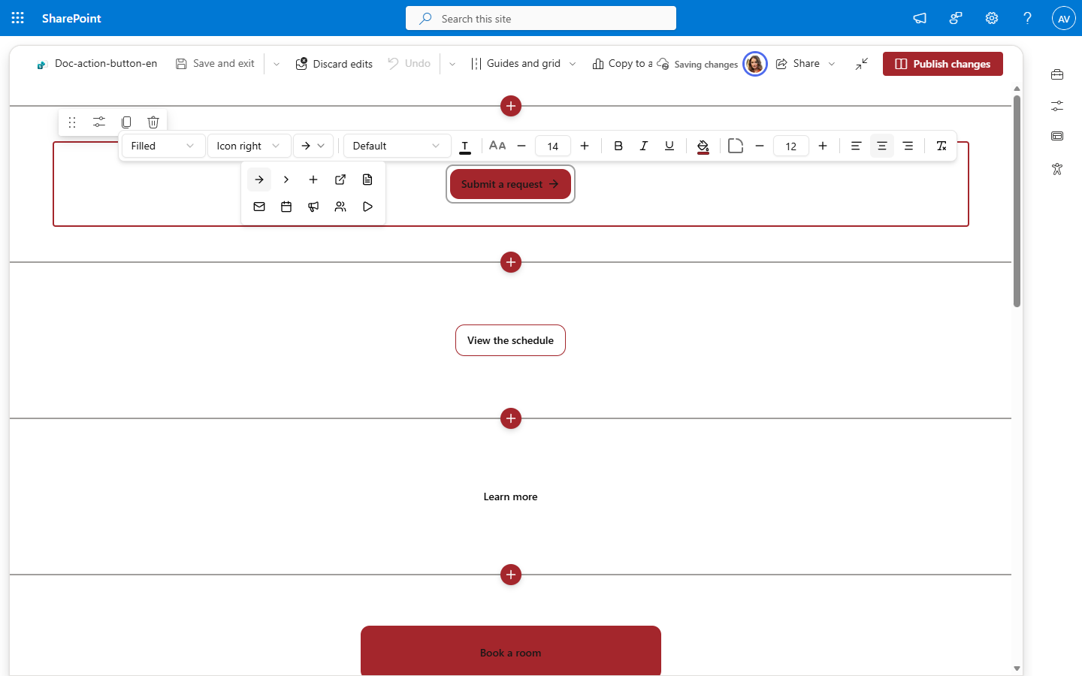Open web part properties sliders icon
This screenshot has height=676, width=1082.
(99, 122)
